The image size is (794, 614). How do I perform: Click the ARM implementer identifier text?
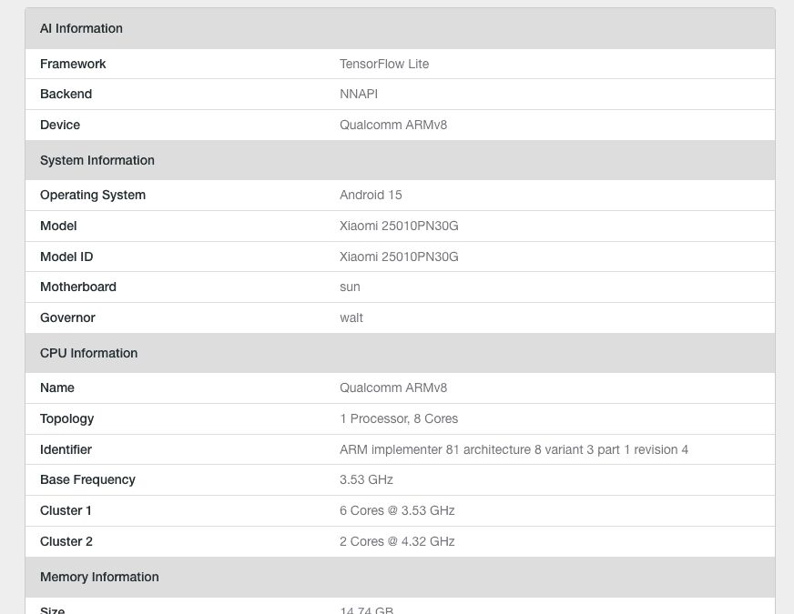coord(514,449)
